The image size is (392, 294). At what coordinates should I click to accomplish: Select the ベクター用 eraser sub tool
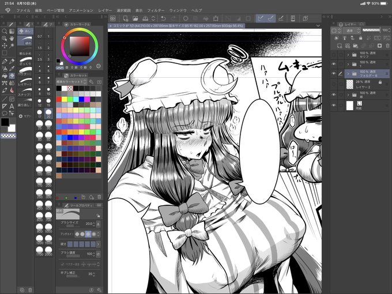pos(25,71)
